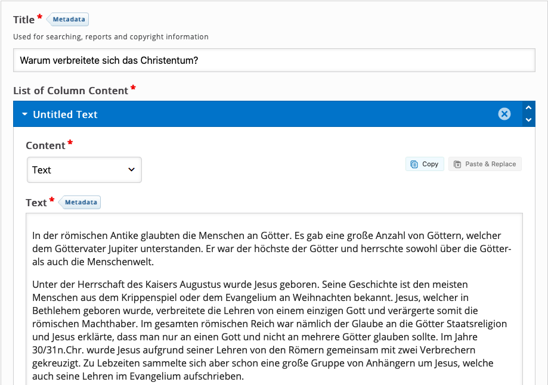
Task: Open the Content type dropdown showing Text
Action: coord(84,170)
